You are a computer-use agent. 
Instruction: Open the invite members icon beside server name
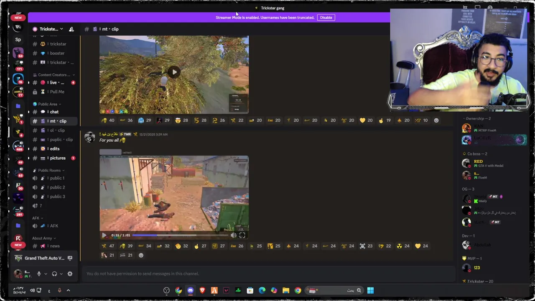pyautogui.click(x=71, y=29)
